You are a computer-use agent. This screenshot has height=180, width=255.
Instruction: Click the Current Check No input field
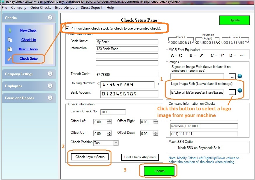pos(113,112)
